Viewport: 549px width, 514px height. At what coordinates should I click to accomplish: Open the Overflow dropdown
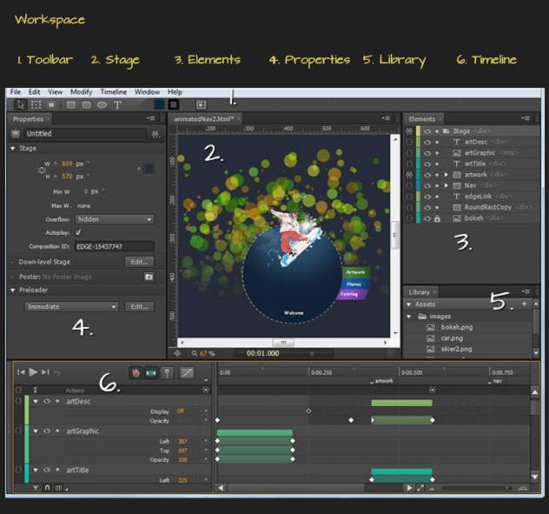pyautogui.click(x=115, y=219)
